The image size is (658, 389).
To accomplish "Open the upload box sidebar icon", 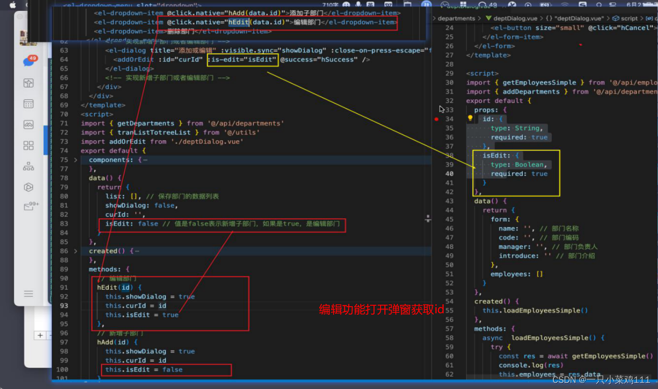I will [x=28, y=83].
